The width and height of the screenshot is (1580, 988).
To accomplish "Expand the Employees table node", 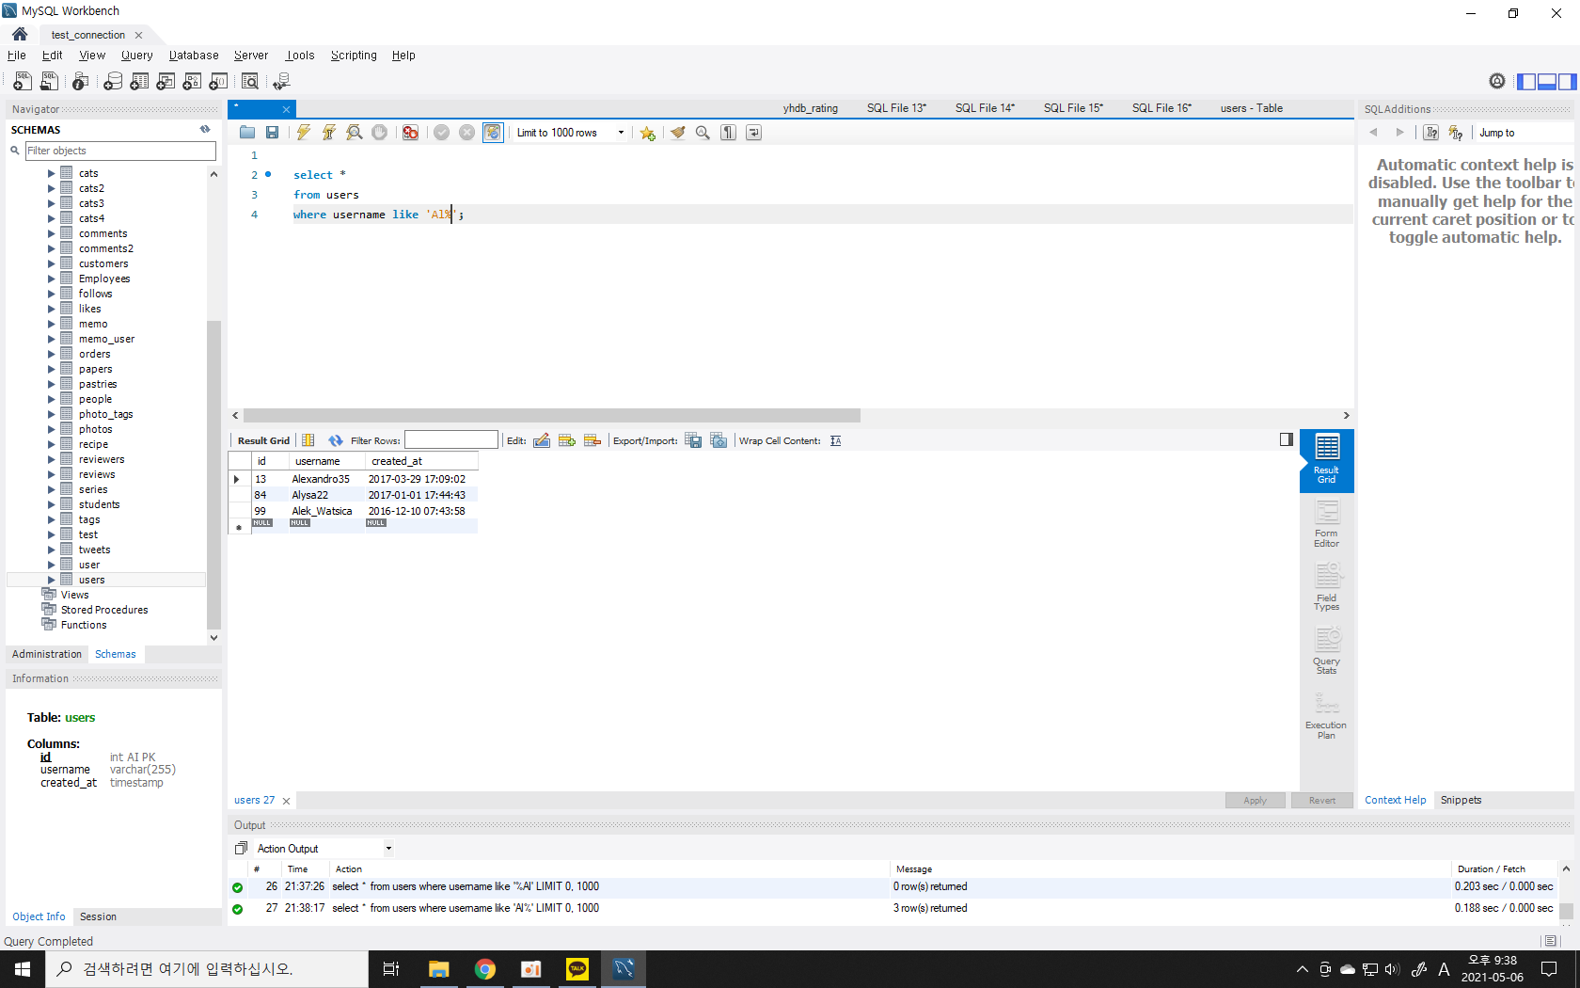I will (52, 279).
